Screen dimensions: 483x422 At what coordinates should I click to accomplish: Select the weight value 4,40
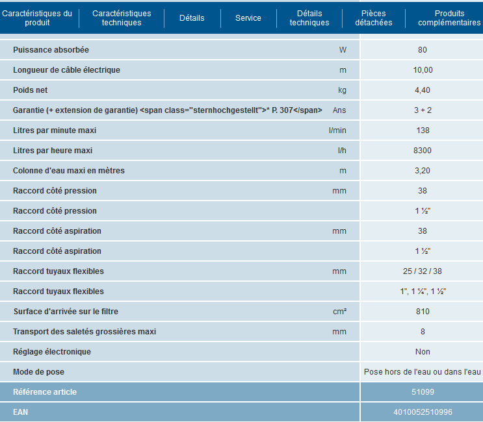point(423,90)
